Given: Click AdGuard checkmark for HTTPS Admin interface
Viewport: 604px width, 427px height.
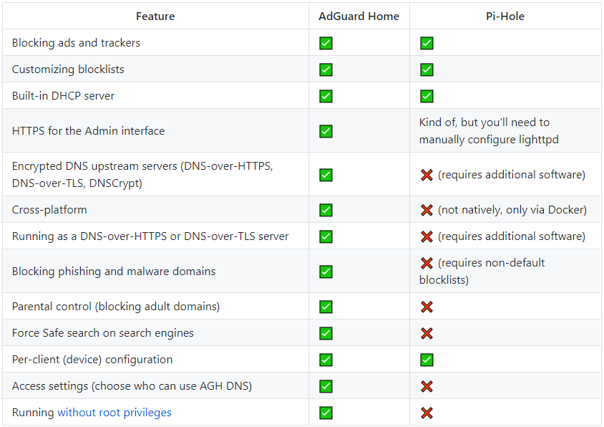Looking at the screenshot, I should (326, 131).
